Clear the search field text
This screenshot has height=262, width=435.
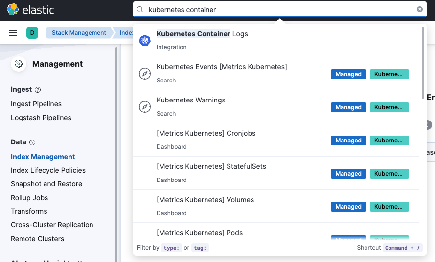(x=420, y=9)
